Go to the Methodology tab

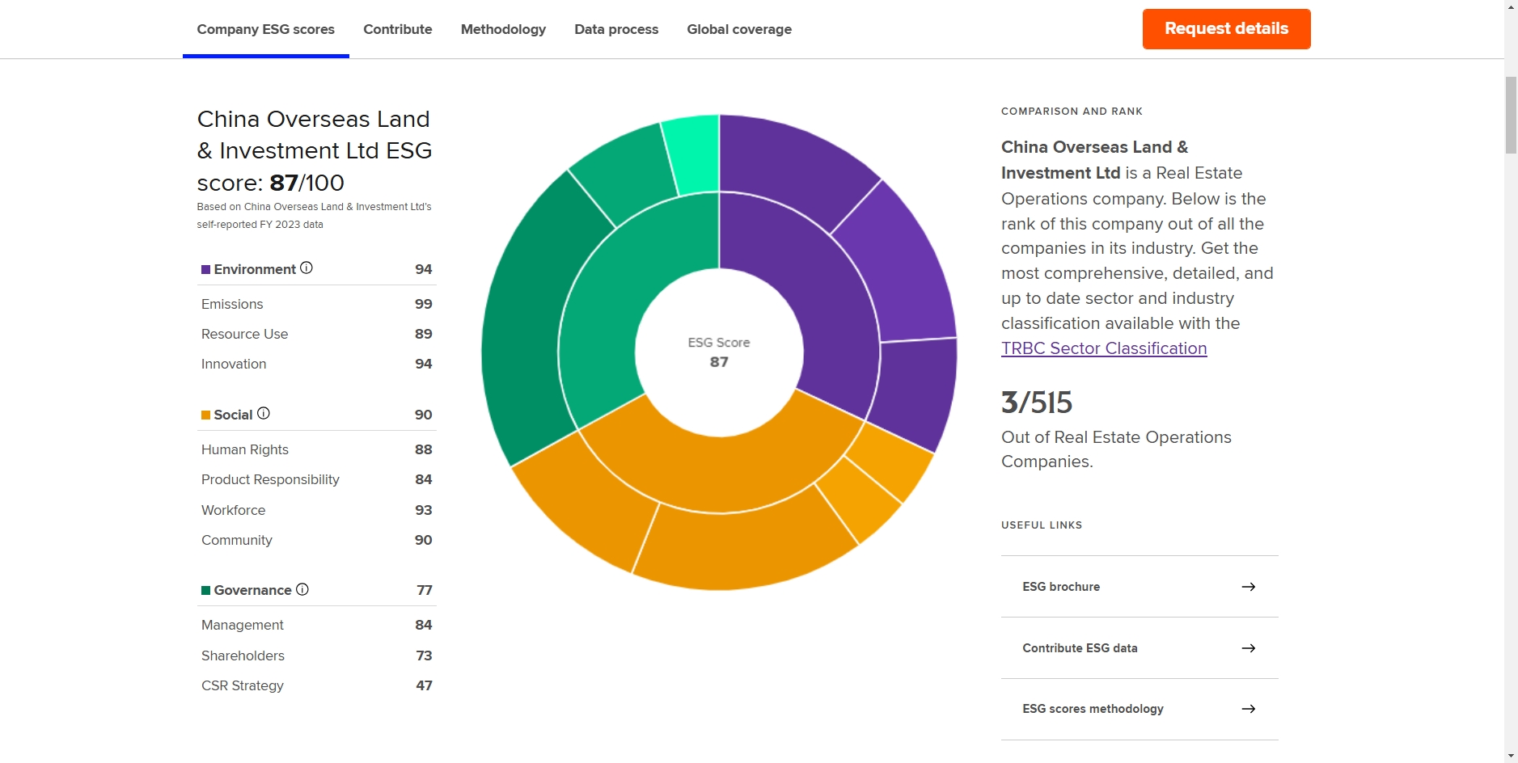coord(503,29)
